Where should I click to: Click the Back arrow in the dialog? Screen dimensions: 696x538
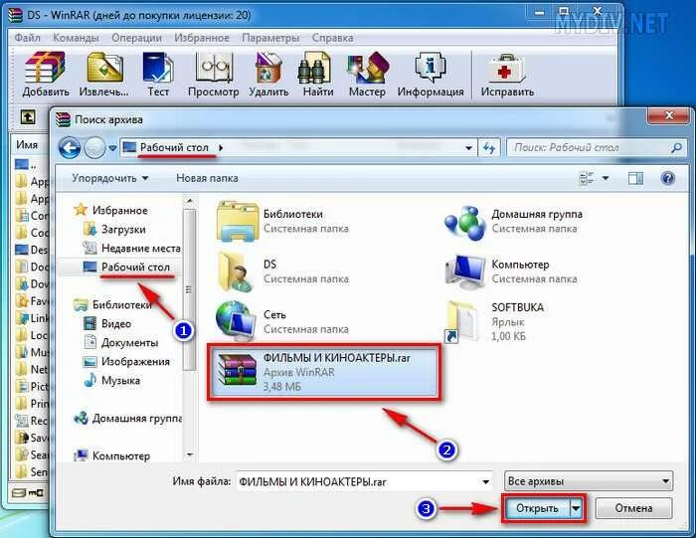click(70, 148)
